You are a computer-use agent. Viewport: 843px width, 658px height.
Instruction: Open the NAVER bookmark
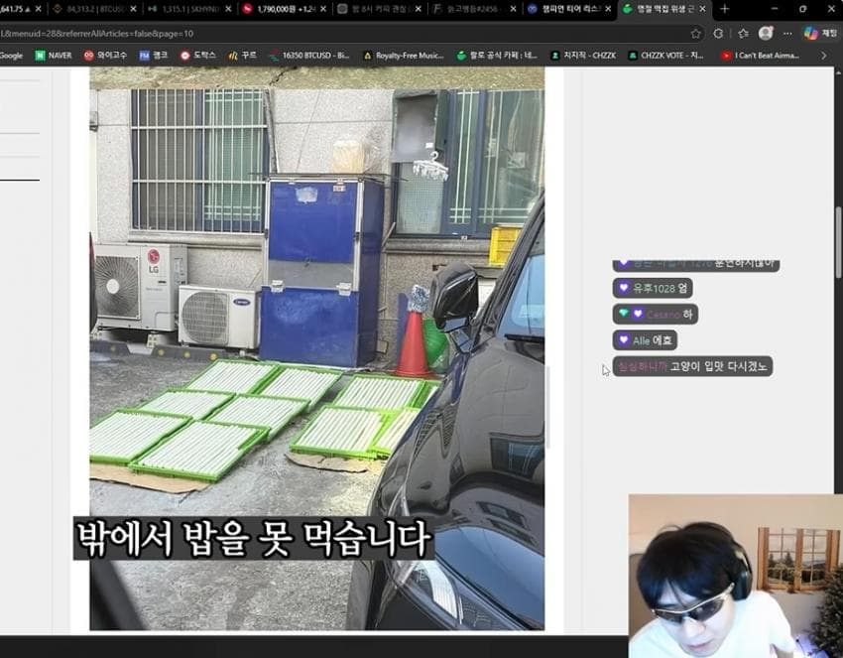(x=54, y=56)
